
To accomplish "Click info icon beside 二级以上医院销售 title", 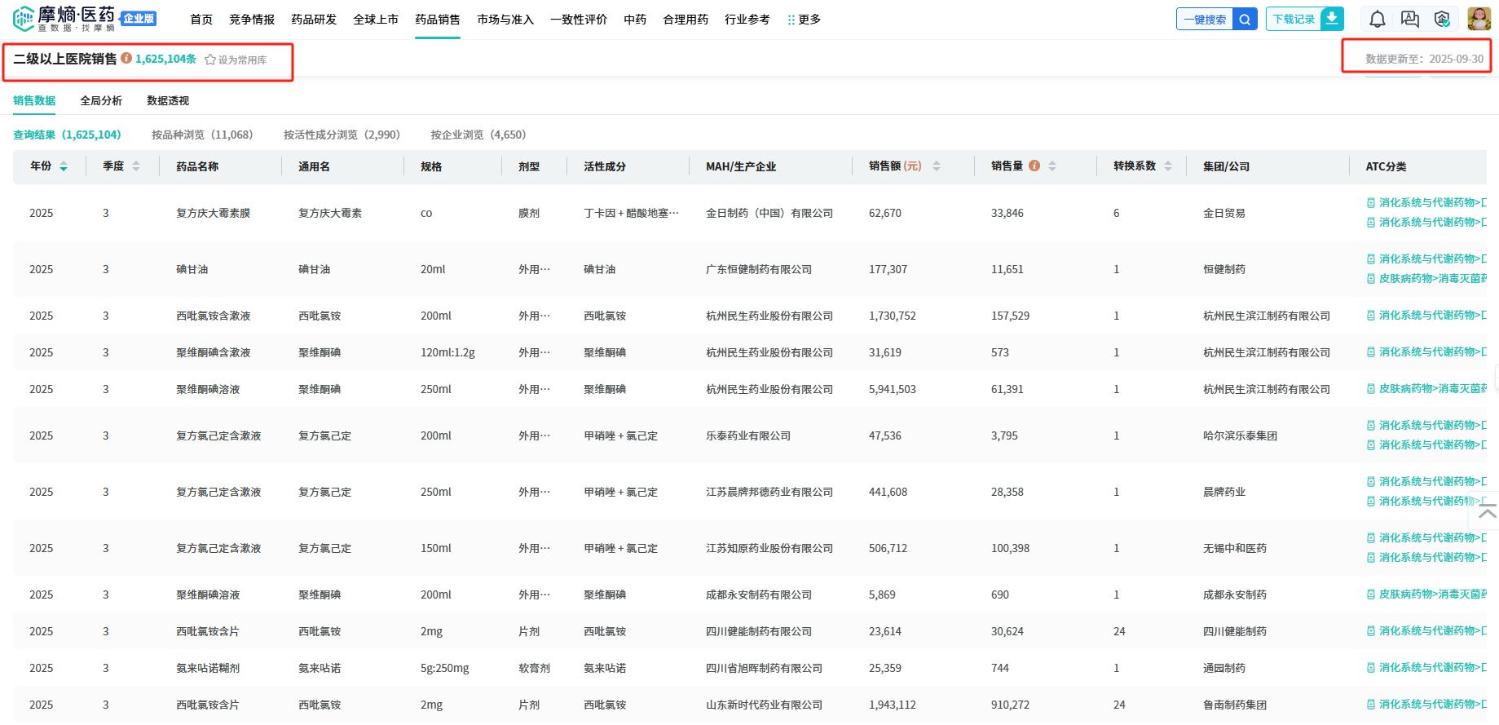I will point(126,58).
